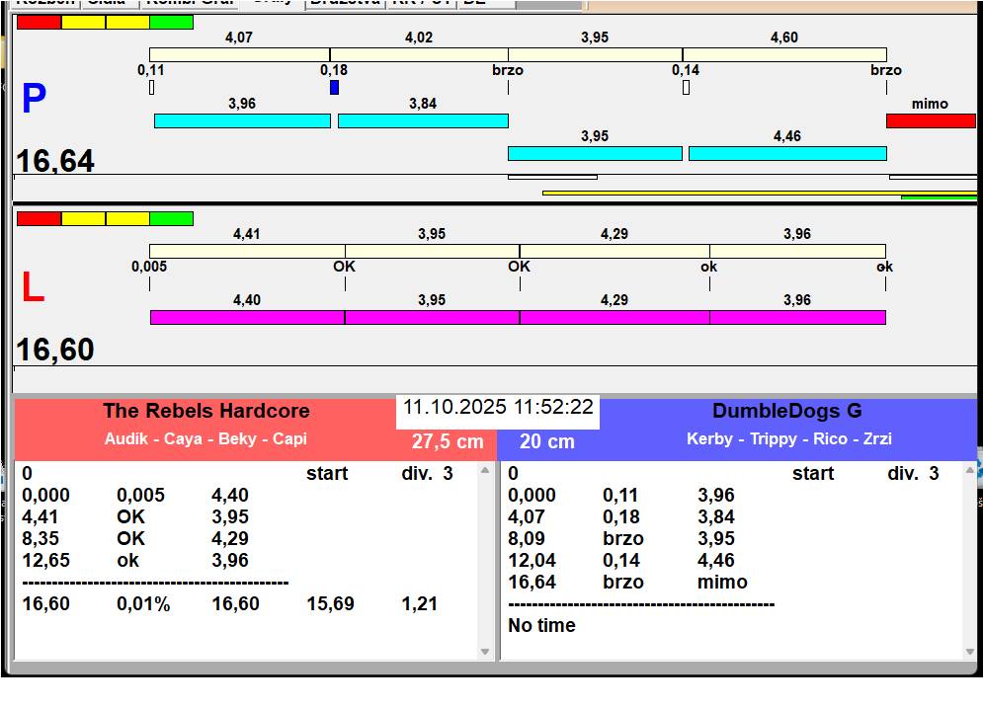Click the 'No time' result line
This screenshot has width=983, height=707.
541,625
